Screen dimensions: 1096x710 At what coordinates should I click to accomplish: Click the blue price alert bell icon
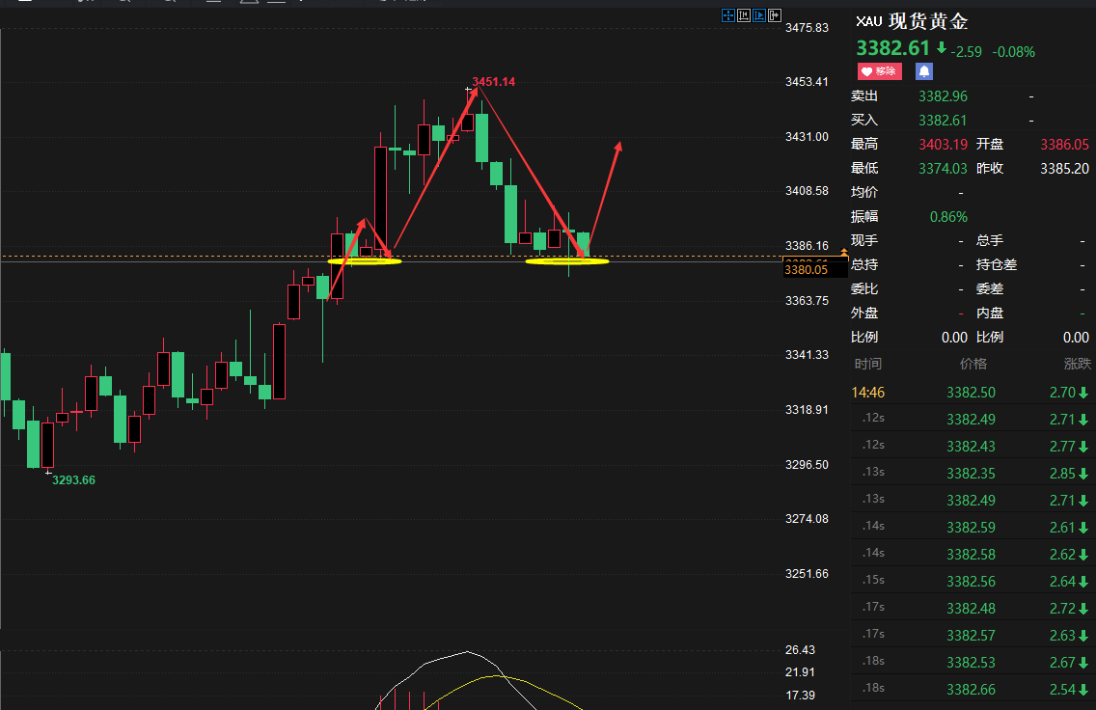[924, 71]
